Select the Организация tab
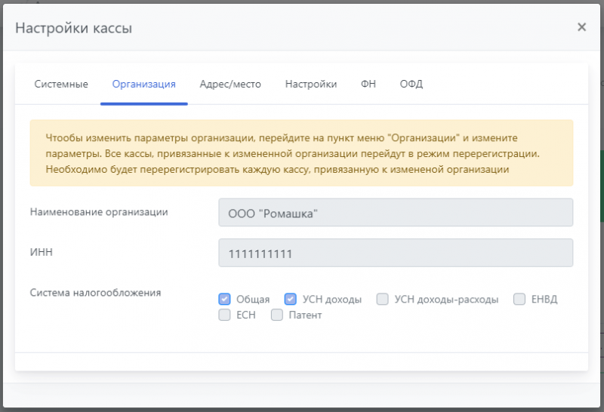 point(143,84)
